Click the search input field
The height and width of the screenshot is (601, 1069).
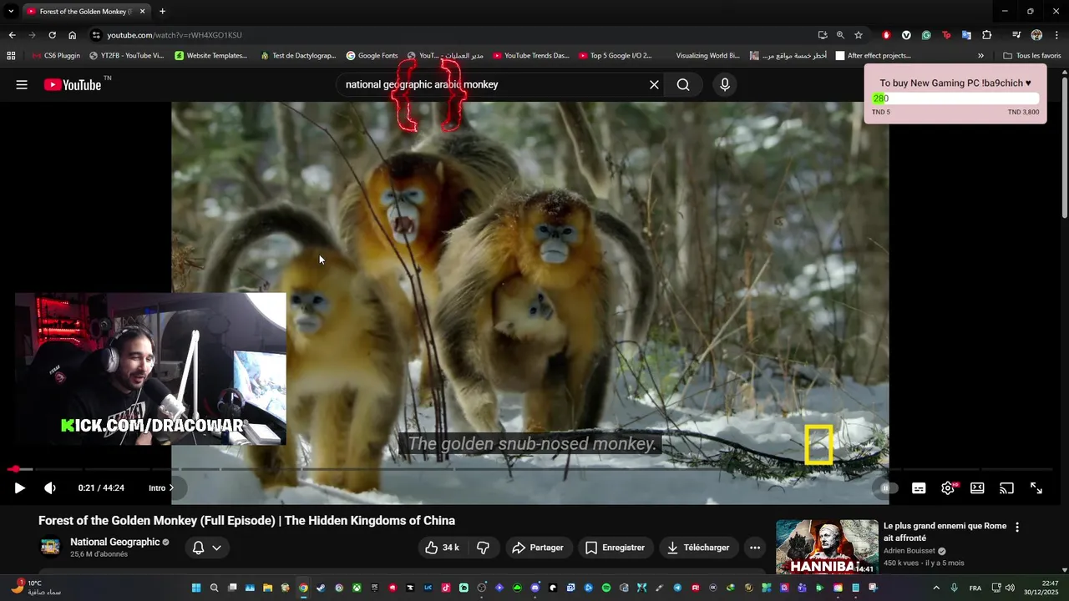click(x=493, y=84)
